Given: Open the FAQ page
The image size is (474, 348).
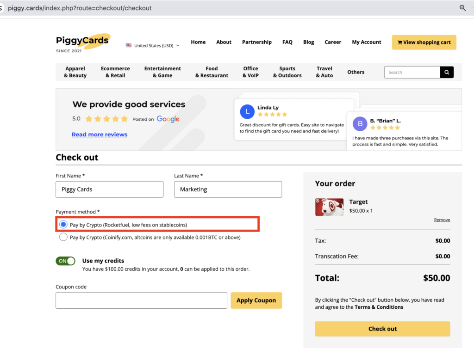Looking at the screenshot, I should point(287,42).
